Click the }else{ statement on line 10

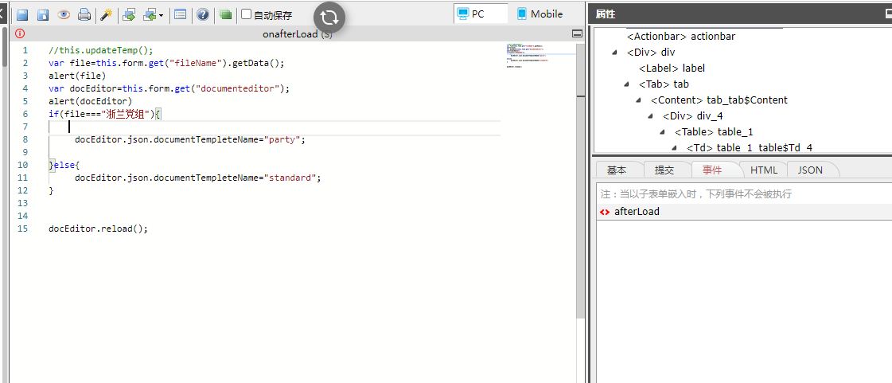[x=65, y=165]
